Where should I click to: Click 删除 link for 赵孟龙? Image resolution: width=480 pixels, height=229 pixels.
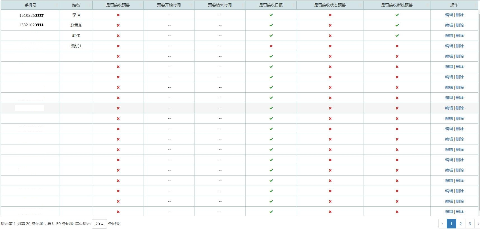pyautogui.click(x=460, y=25)
